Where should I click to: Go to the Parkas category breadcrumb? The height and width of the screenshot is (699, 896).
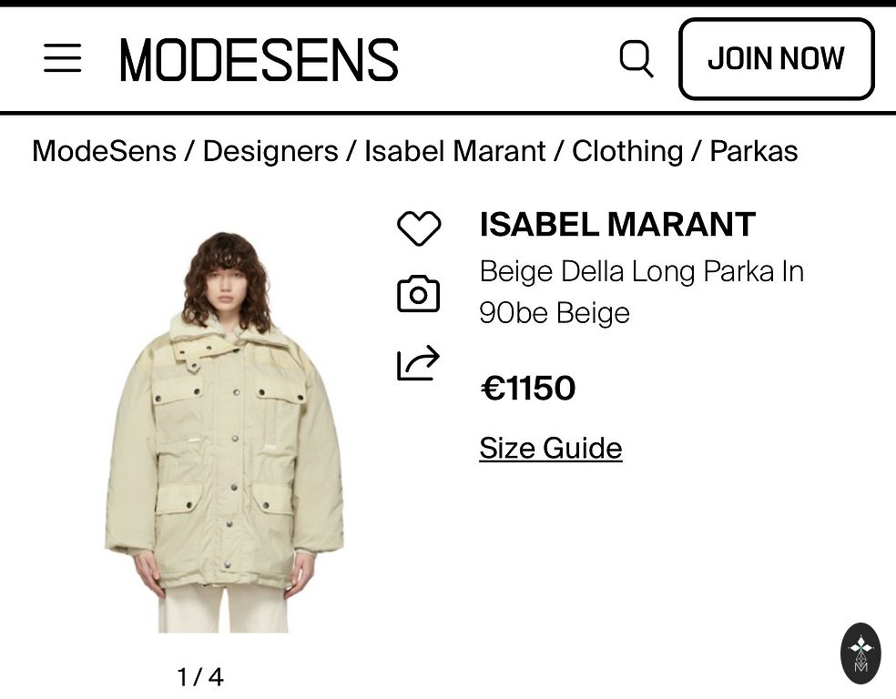[x=753, y=151]
